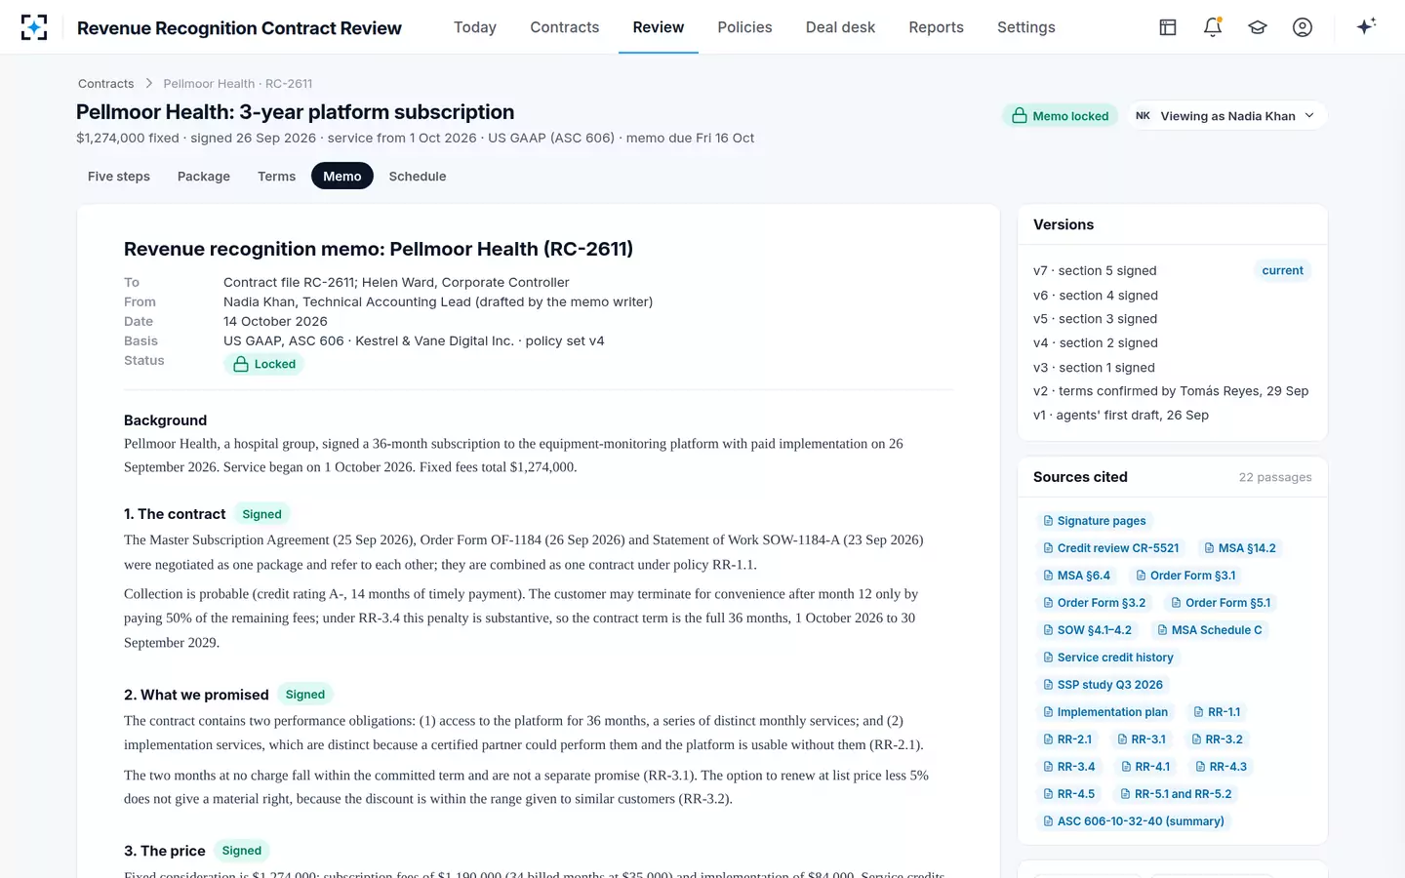Click the Contracts breadcrumb link
This screenshot has height=878, width=1405.
tap(106, 84)
